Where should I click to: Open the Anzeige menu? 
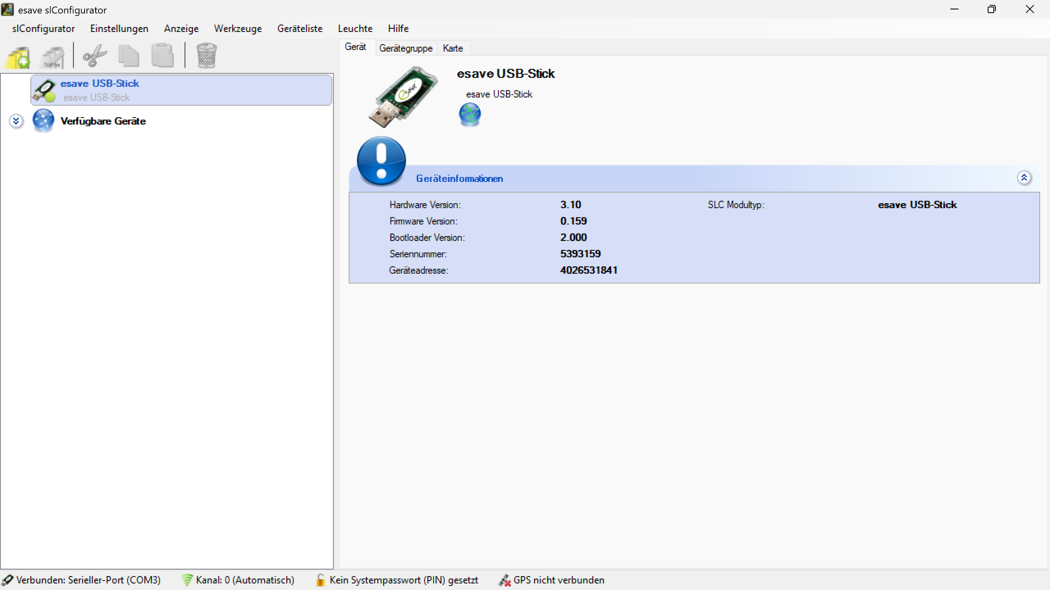181,29
